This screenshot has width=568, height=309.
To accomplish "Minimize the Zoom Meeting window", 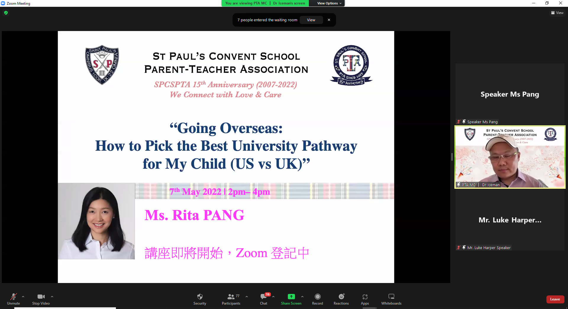I will [x=534, y=3].
